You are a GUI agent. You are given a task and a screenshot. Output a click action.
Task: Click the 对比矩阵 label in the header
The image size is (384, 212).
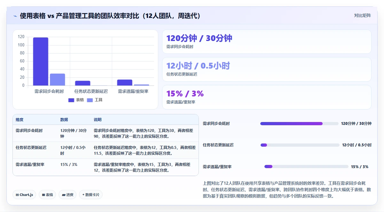coord(363,15)
